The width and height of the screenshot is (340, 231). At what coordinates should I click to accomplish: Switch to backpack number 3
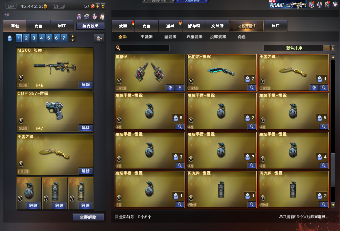click(x=34, y=38)
